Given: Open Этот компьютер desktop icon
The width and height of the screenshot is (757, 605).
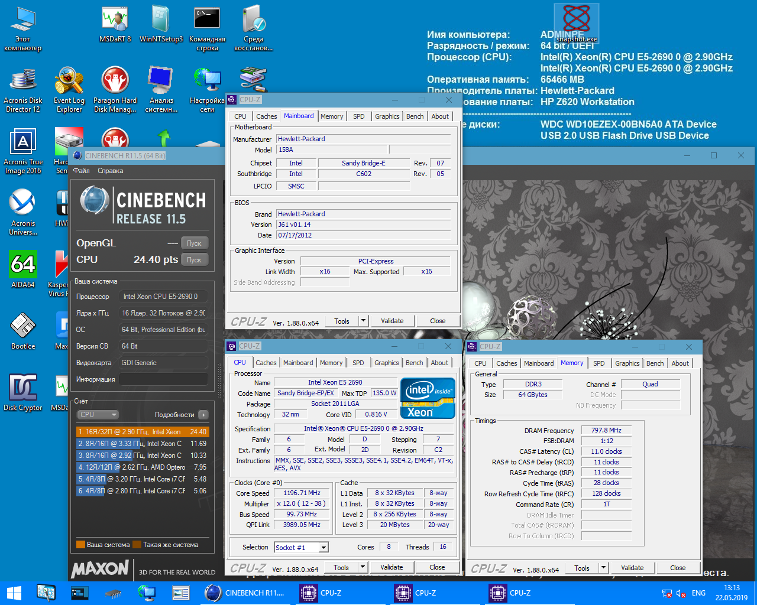Looking at the screenshot, I should pyautogui.click(x=22, y=29).
